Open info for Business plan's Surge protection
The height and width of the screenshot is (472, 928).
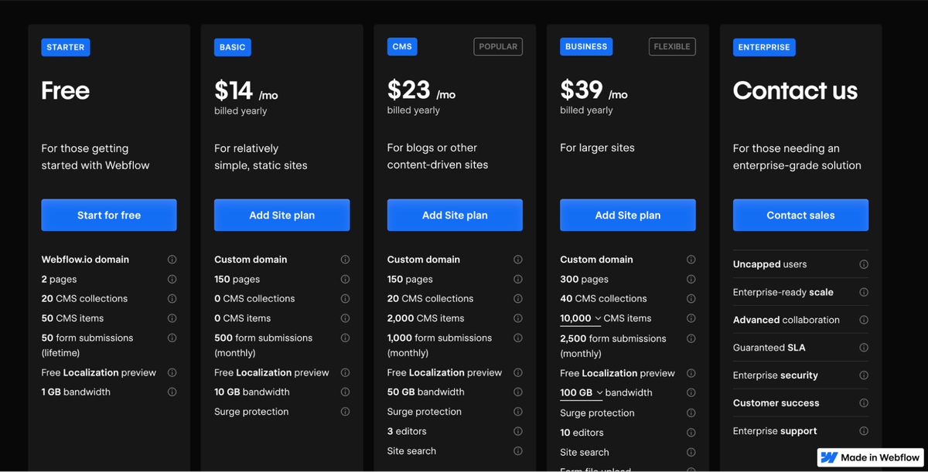click(691, 413)
